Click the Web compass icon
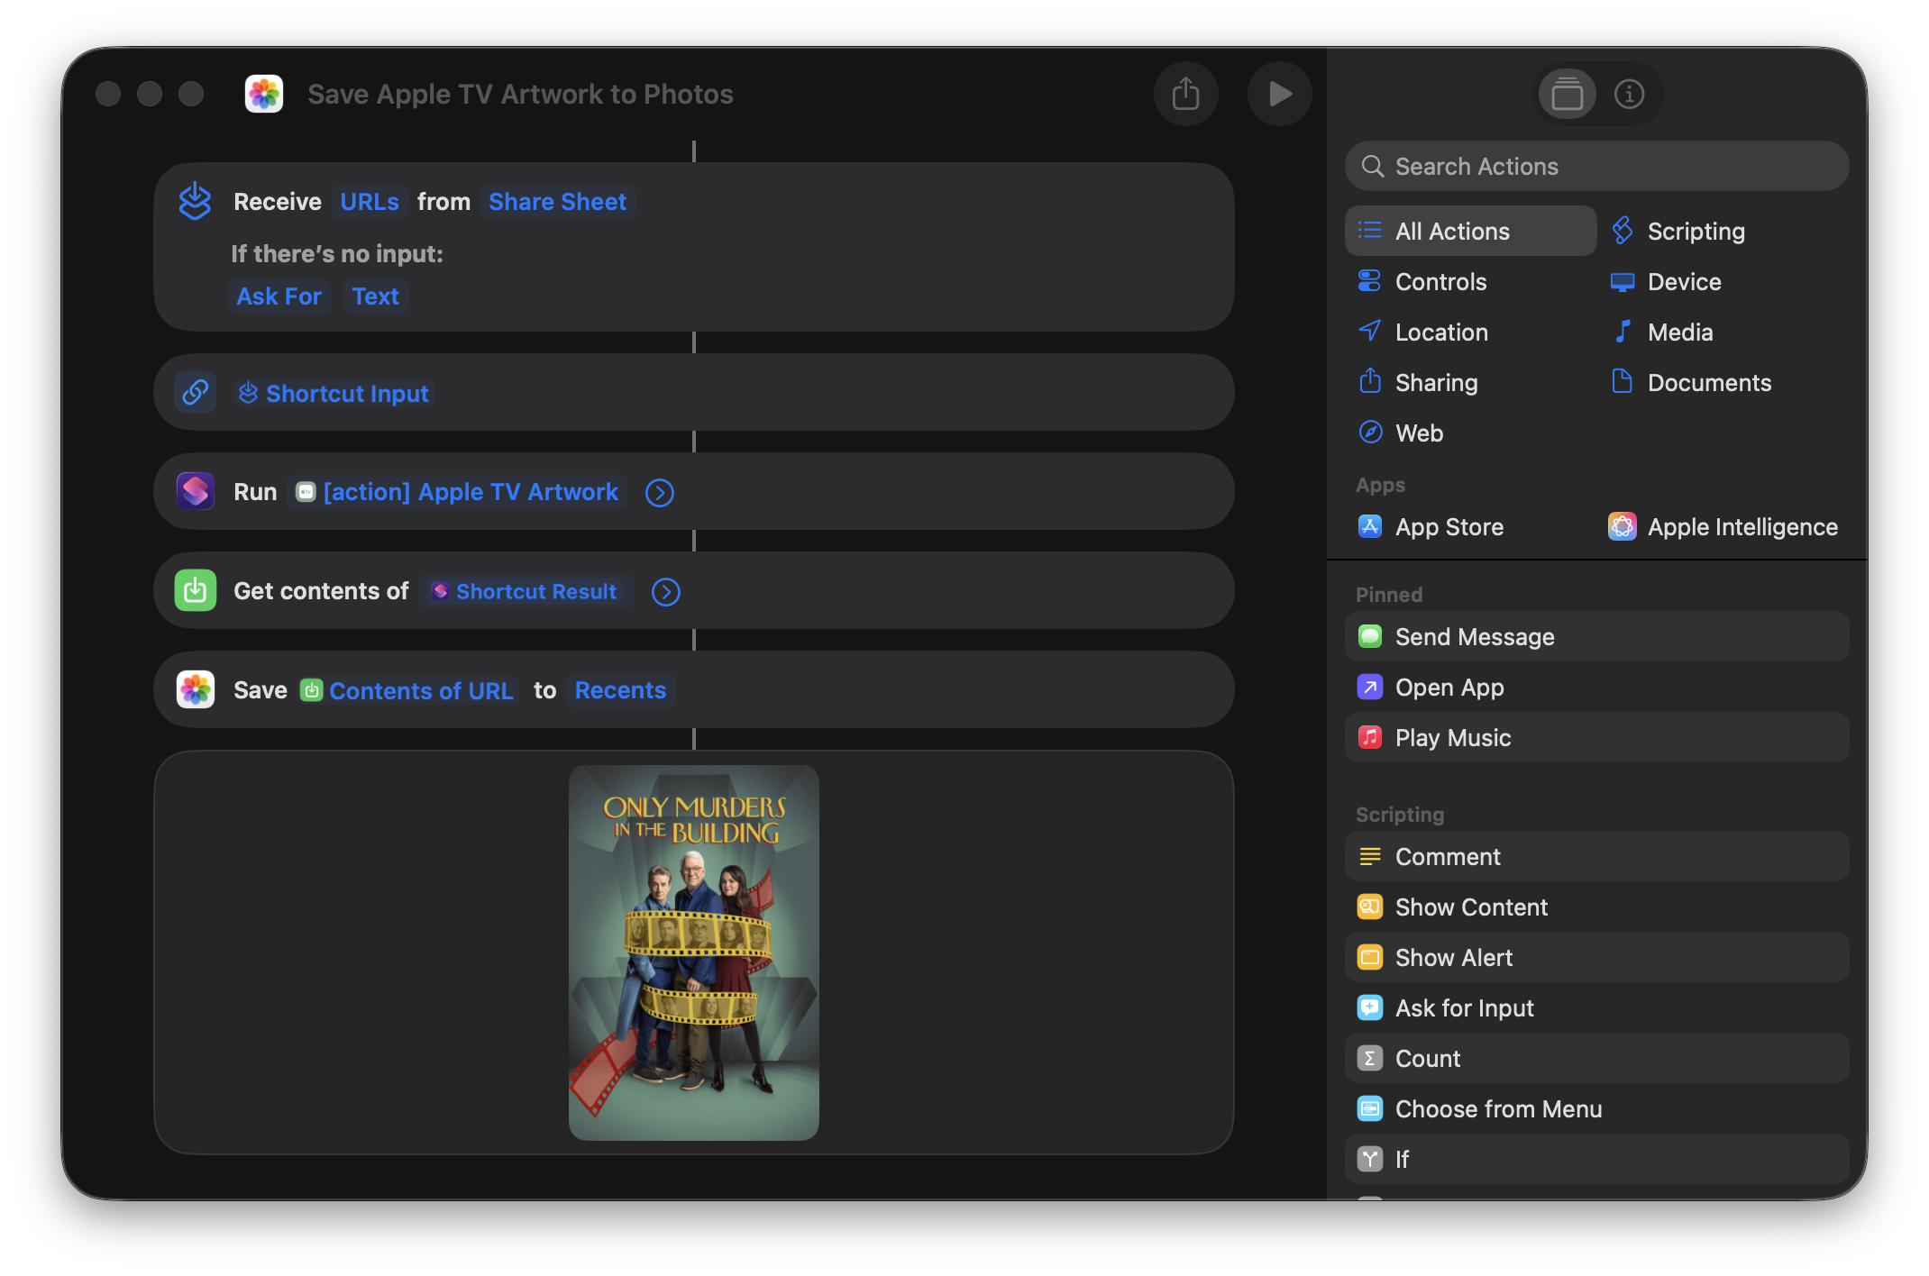 coord(1370,433)
